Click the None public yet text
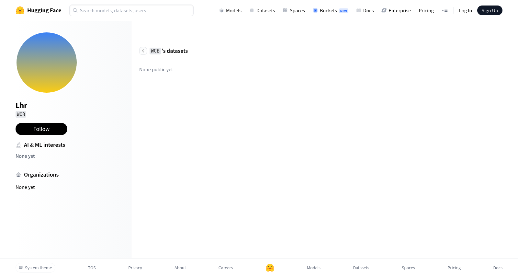Viewport: 518px width, 279px height. 156,70
